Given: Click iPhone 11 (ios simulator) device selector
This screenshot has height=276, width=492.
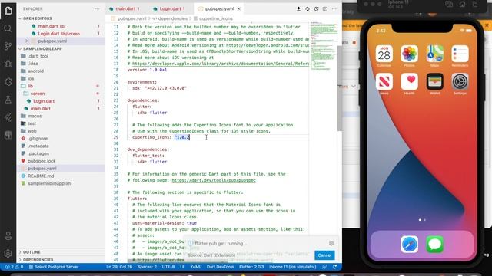Looking at the screenshot, I should pyautogui.click(x=292, y=267).
